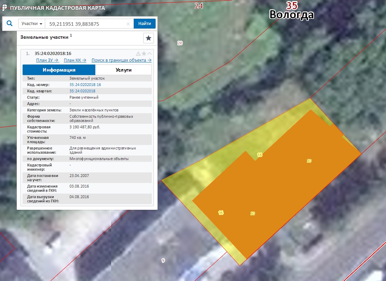
Task: Click the Публичная кадастровая карта logo icon
Action: click(5, 8)
